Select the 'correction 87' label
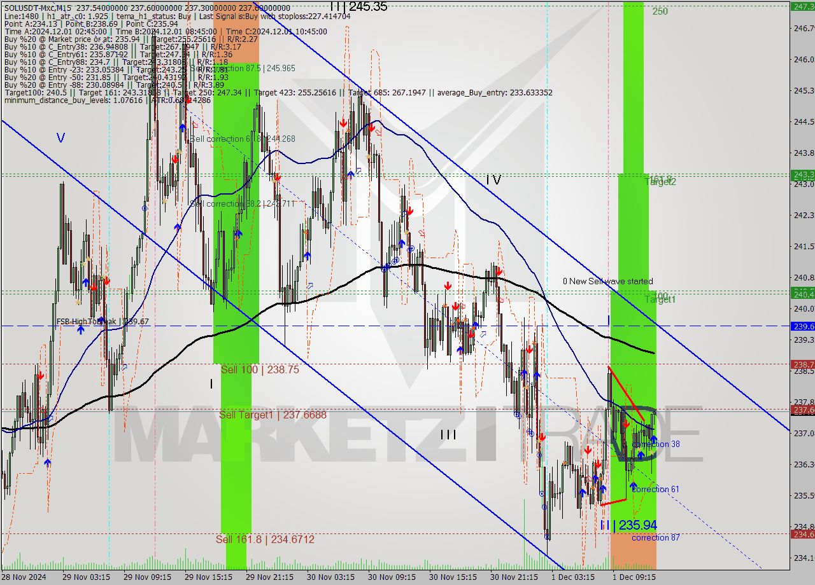 pos(655,537)
